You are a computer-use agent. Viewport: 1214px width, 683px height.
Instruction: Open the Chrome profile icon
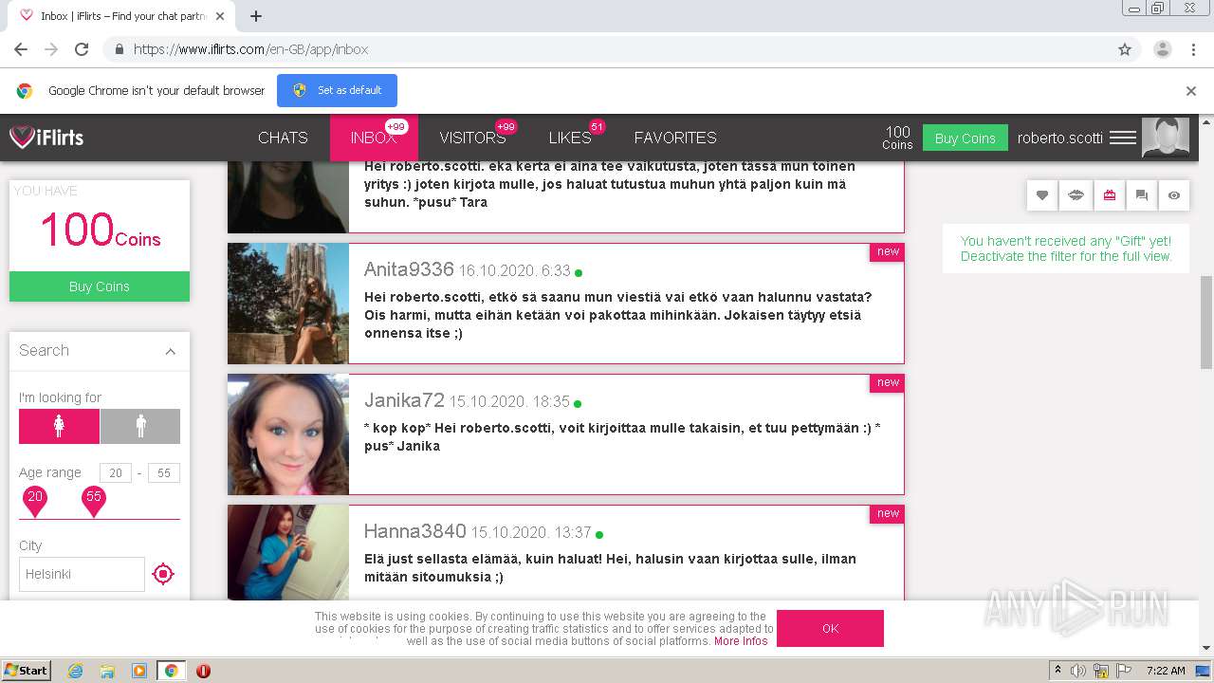point(1162,49)
